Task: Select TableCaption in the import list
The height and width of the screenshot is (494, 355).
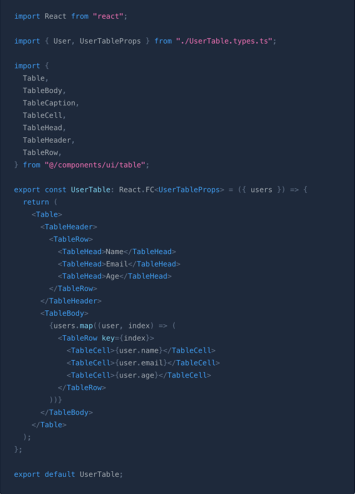Action: (50, 103)
